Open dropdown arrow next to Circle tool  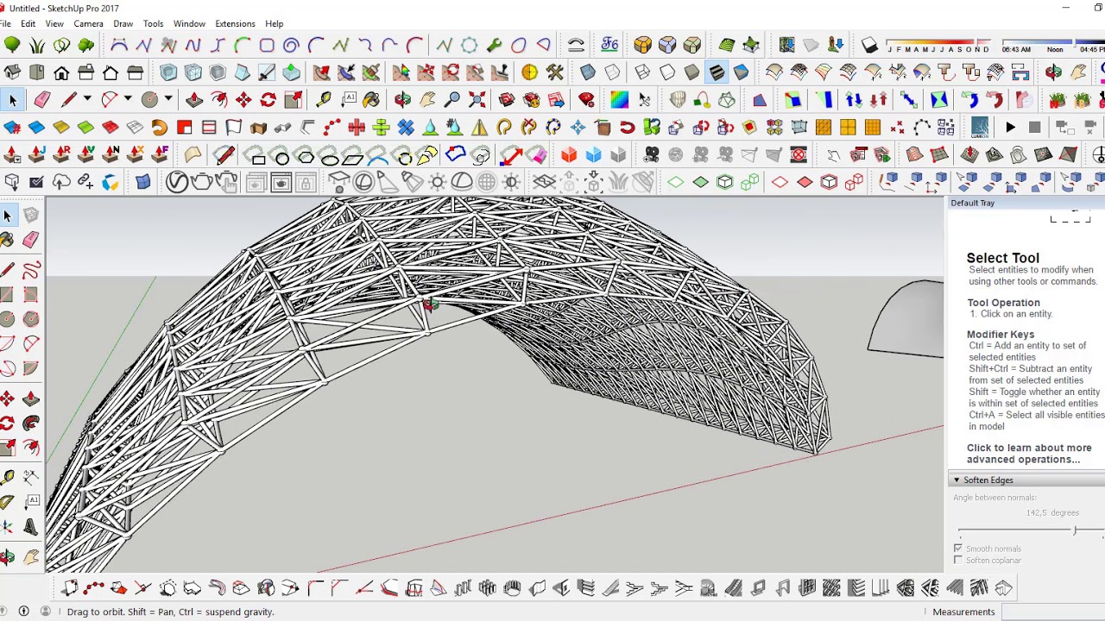point(168,100)
